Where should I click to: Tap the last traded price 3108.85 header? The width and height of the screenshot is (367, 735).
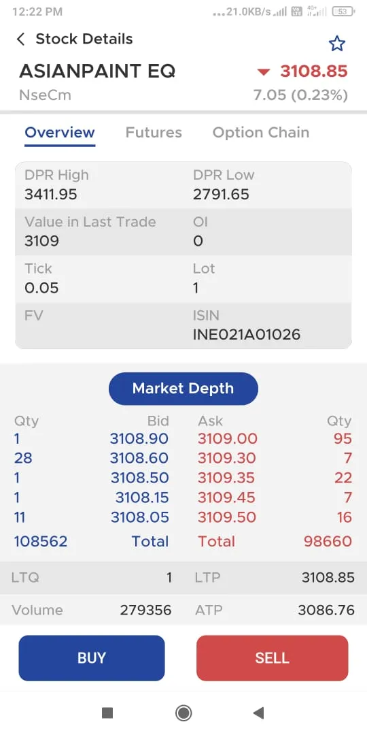[x=314, y=71]
